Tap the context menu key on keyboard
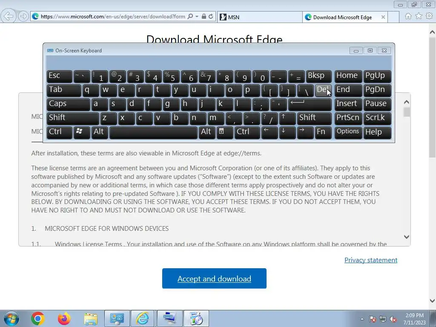The image size is (436, 327). pyautogui.click(x=225, y=132)
